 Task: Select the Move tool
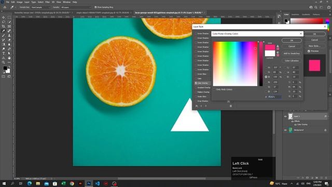[4, 17]
